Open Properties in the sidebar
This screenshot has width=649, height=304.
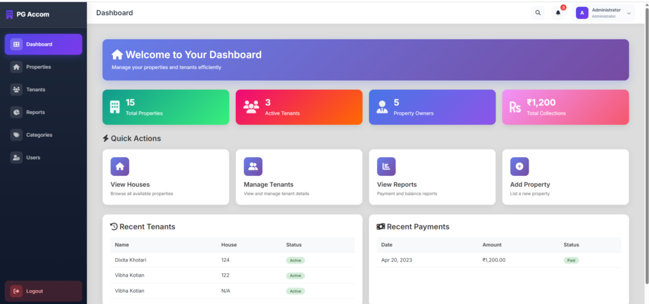(x=38, y=67)
